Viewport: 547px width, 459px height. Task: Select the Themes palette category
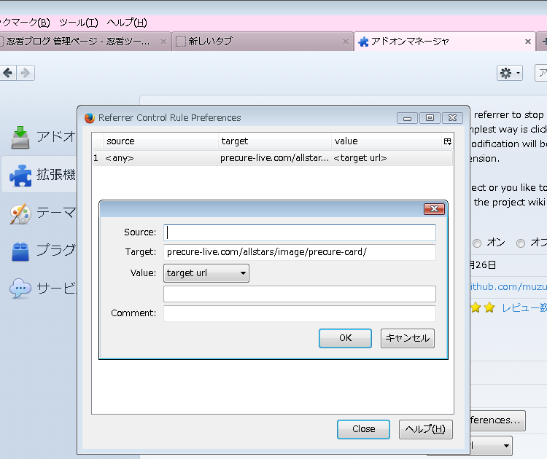20,213
